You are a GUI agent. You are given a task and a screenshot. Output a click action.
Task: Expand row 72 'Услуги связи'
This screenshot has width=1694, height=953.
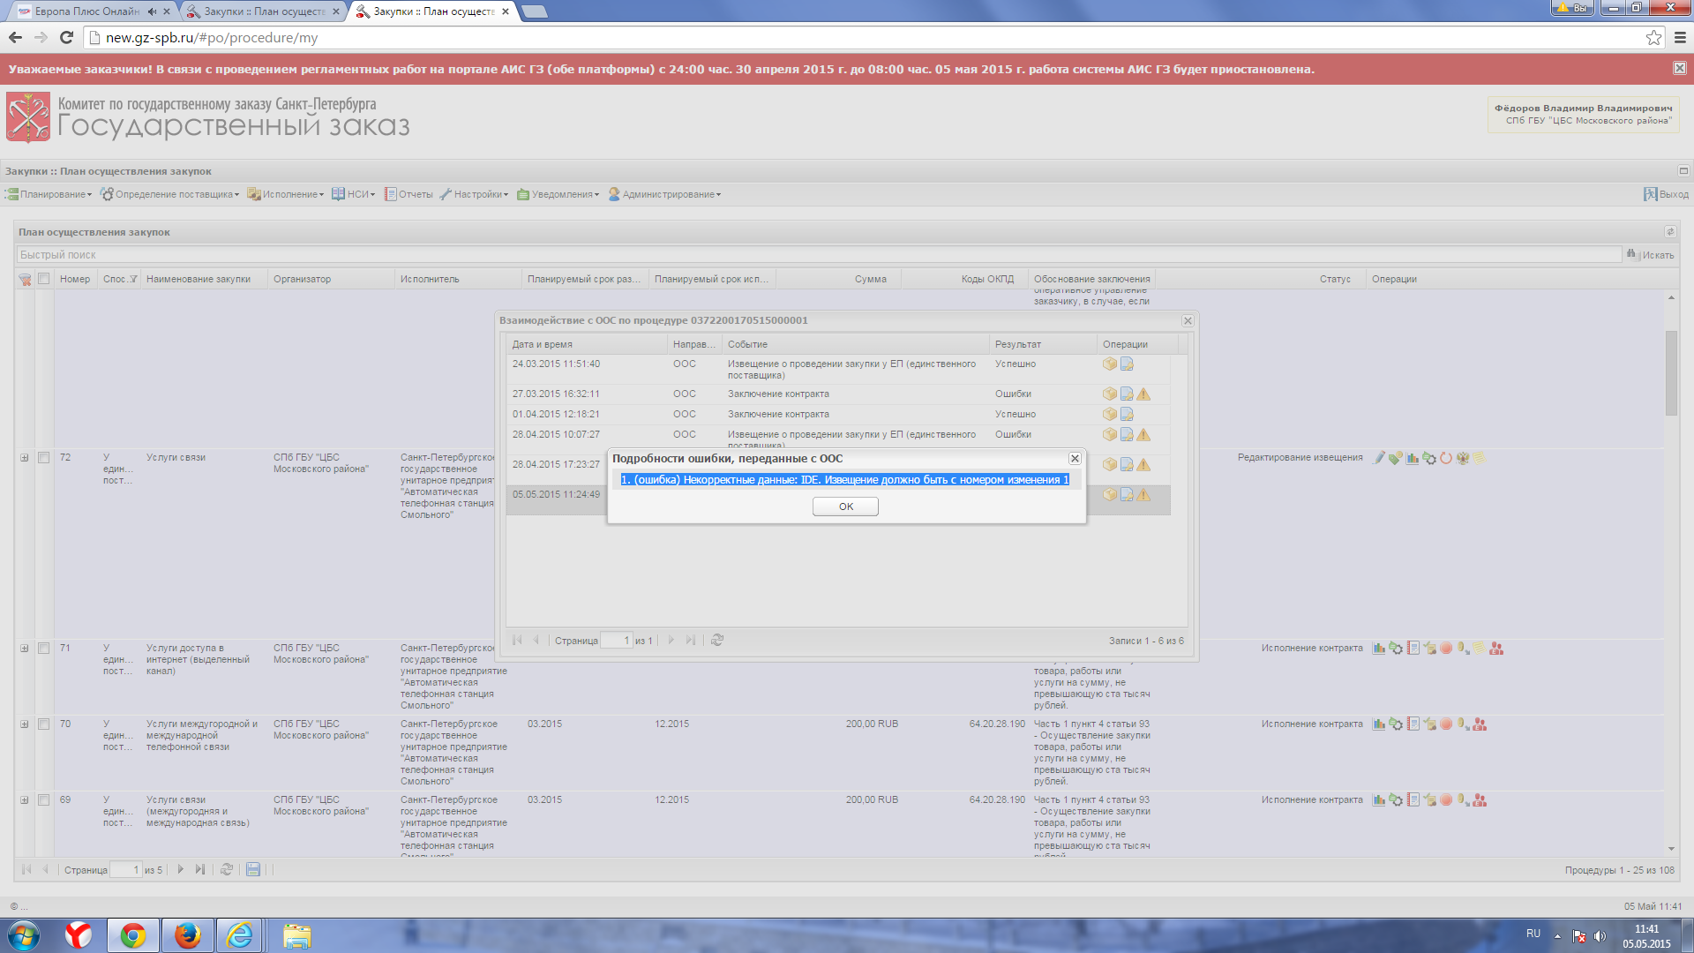[x=25, y=458]
